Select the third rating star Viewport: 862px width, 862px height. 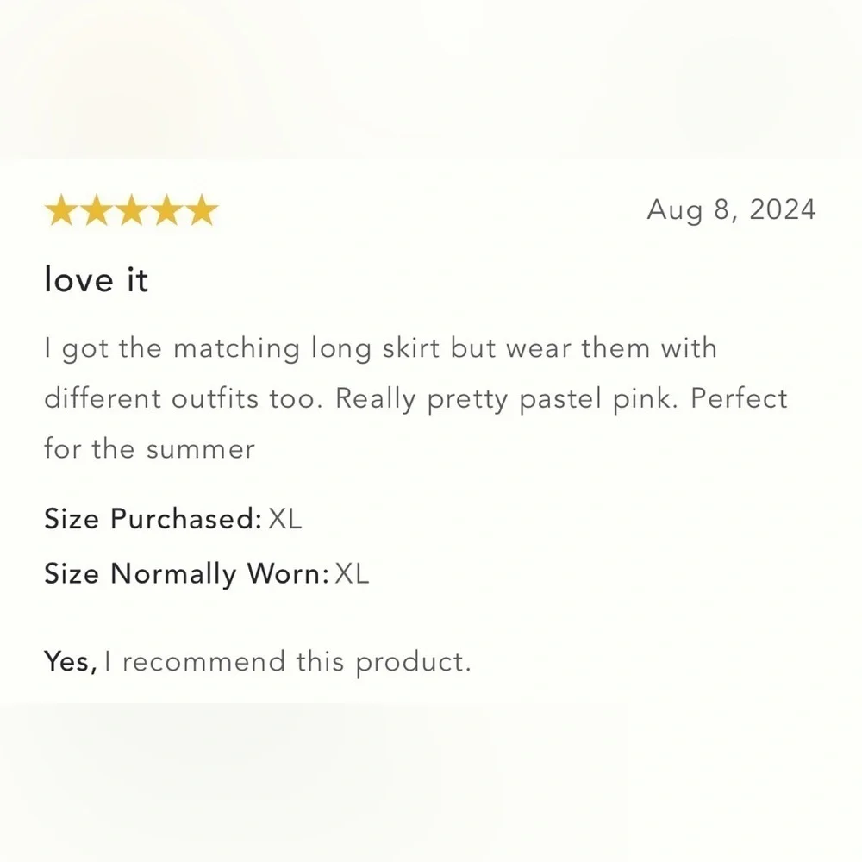tap(131, 210)
